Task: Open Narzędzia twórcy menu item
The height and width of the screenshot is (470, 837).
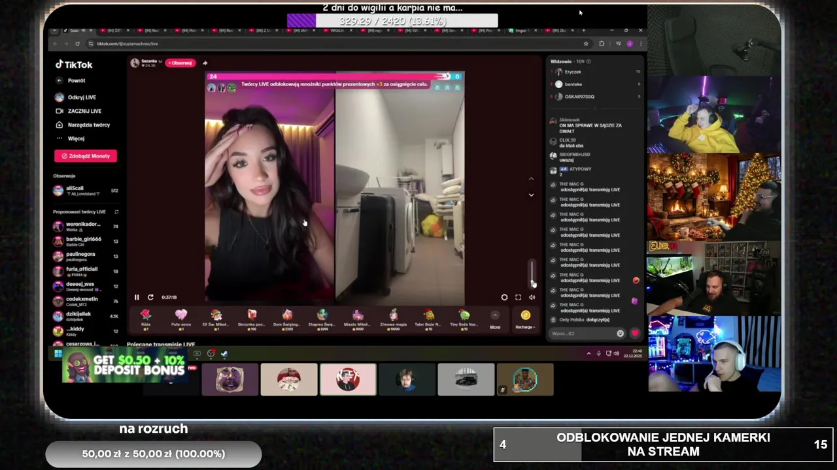Action: (x=83, y=125)
